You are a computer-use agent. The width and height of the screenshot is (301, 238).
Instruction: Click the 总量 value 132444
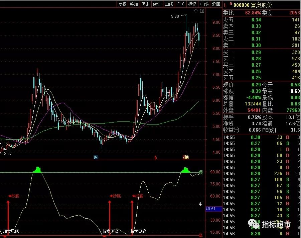253,104
